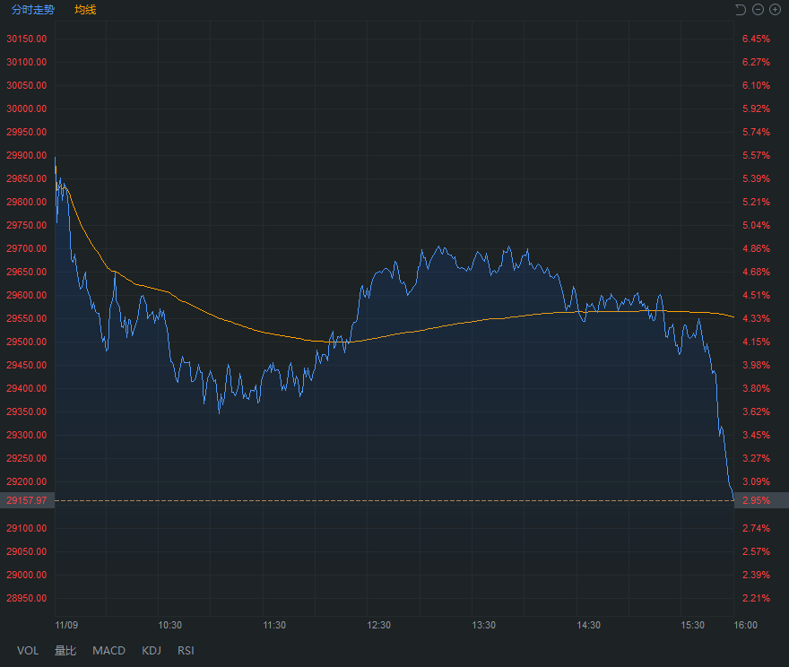Click the 12:30 time axis marker
The image size is (789, 667).
click(x=379, y=625)
